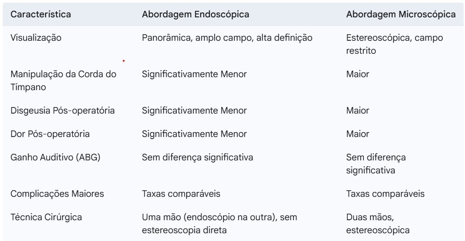Image resolution: width=465 pixels, height=241 pixels.
Task: Click the Panorâmica, amplo campo, alta definição cell
Action: tap(227, 38)
